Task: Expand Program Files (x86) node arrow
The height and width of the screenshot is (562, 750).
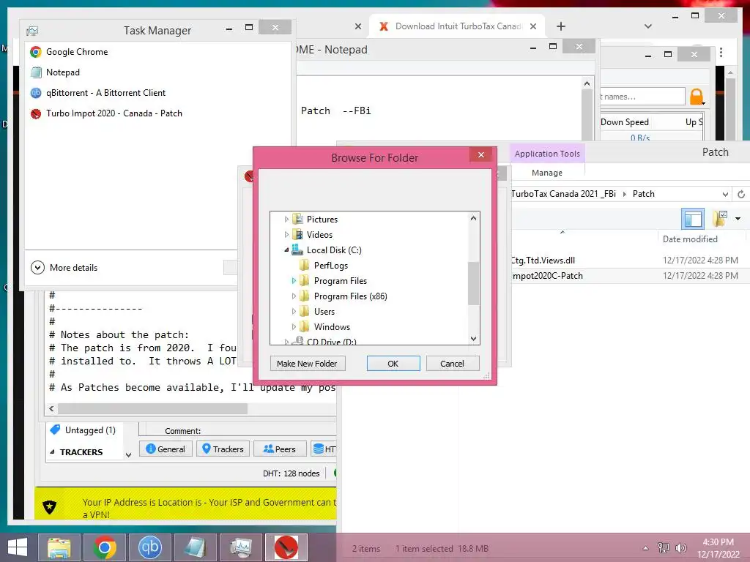Action: click(x=294, y=296)
